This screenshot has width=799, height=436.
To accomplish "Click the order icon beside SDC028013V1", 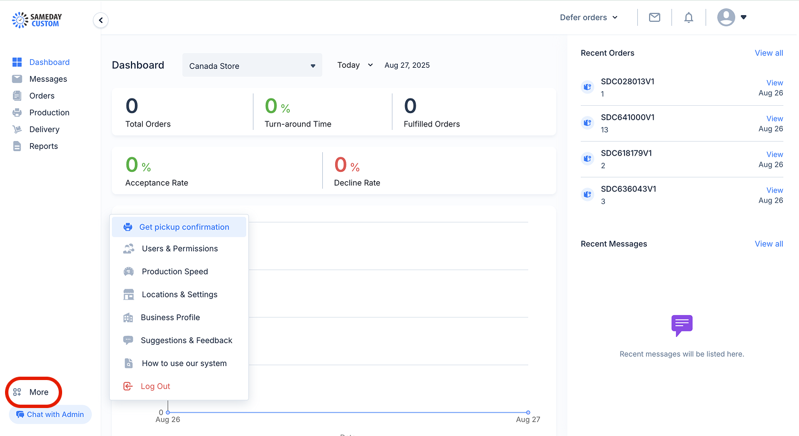I will tap(587, 87).
